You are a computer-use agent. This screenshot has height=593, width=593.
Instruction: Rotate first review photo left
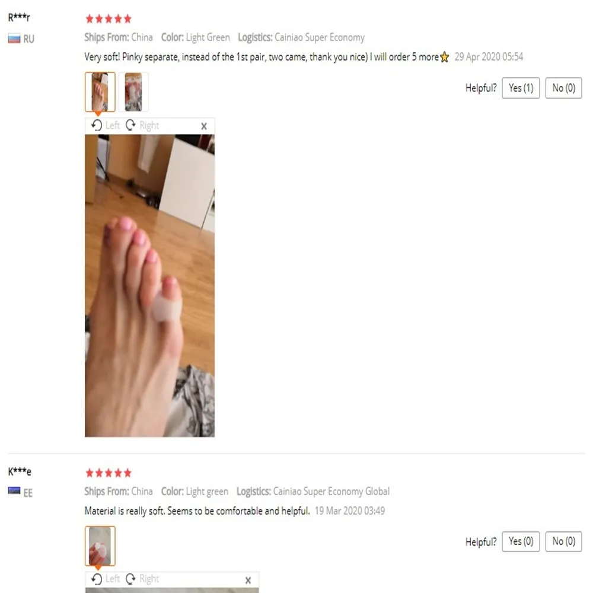(x=106, y=125)
